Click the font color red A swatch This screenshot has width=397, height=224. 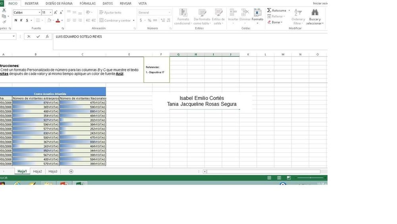pyautogui.click(x=58, y=20)
